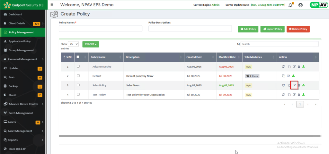Tick the Default policy checkbox
The image size is (329, 154).
click(x=78, y=76)
